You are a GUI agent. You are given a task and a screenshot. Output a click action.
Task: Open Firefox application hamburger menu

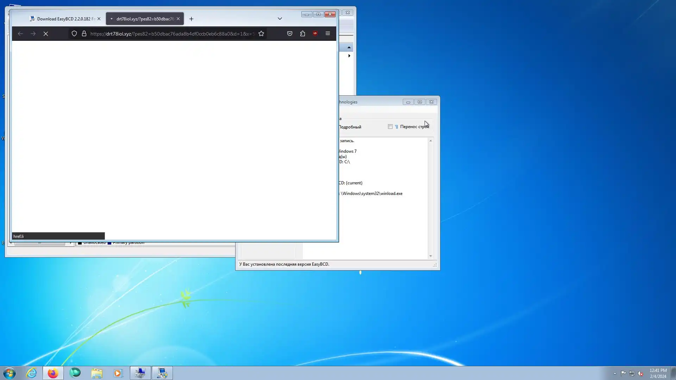click(328, 34)
